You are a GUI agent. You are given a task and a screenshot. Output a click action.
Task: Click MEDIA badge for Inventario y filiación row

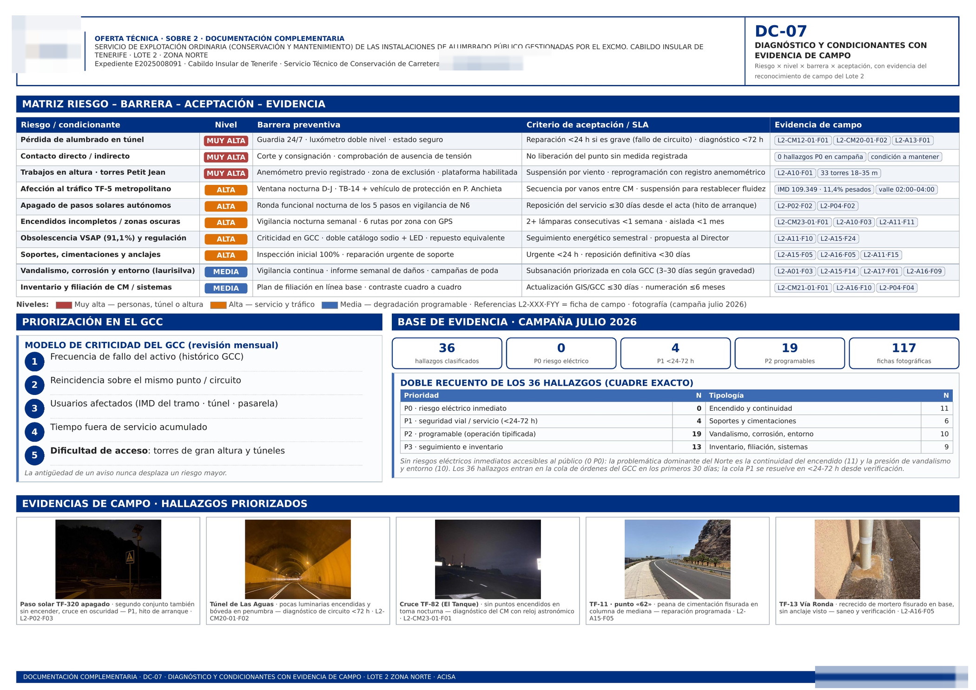226,288
